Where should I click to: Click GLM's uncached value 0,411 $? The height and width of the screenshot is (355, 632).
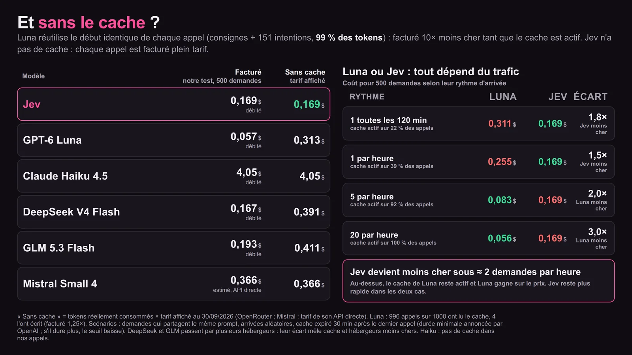pyautogui.click(x=309, y=248)
